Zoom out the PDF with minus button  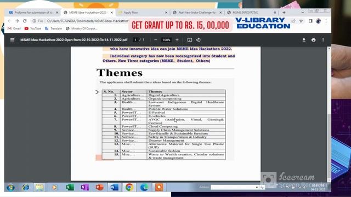(x=156, y=40)
